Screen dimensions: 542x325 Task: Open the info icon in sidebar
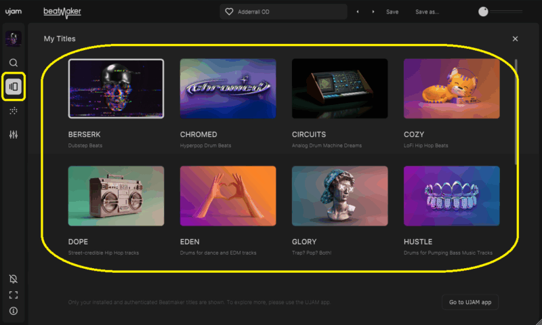[x=14, y=311]
